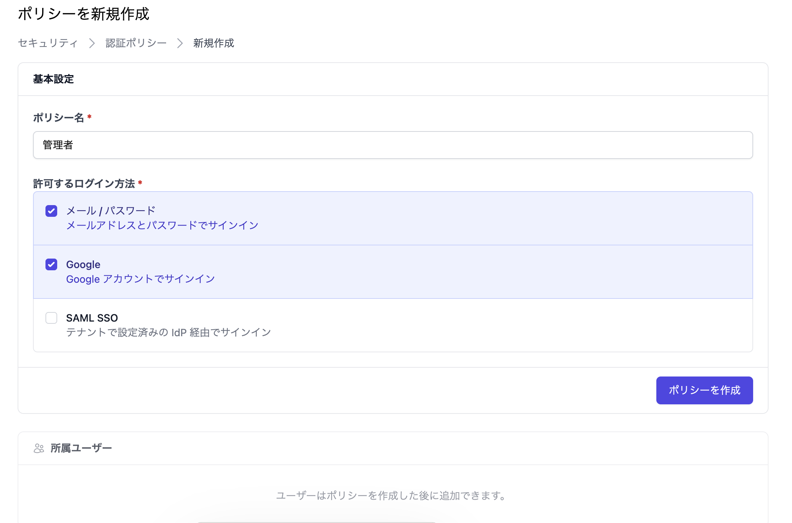The width and height of the screenshot is (792, 523).
Task: Click the users icon beside 所属ユーザー
Action: [39, 448]
